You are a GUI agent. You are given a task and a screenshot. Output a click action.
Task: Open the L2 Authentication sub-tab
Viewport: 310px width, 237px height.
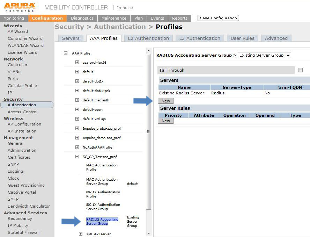pyautogui.click(x=148, y=38)
